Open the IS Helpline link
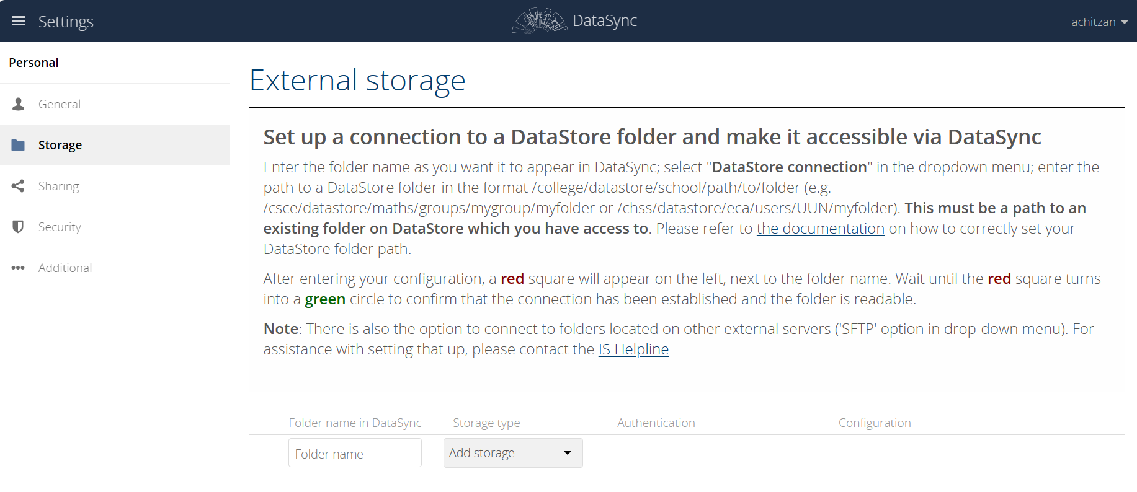The image size is (1137, 492). click(633, 349)
